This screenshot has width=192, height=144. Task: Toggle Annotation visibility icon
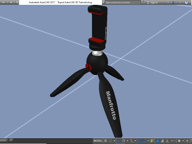tap(158, 141)
